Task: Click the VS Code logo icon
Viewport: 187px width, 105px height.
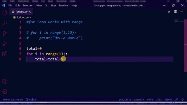Action: [x=4, y=5]
